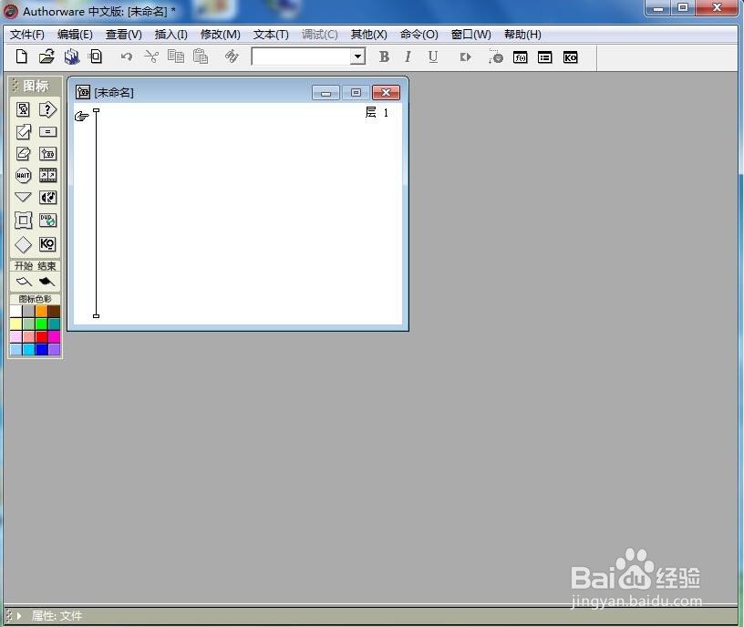This screenshot has height=627, width=744.
Task: Click the Import toolbar icon
Action: (96, 57)
